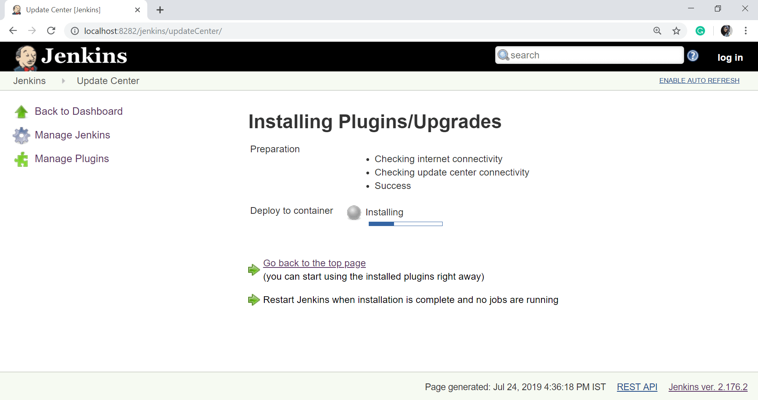758x400 pixels.
Task: Click Jenkins breadcrumb link
Action: (30, 81)
